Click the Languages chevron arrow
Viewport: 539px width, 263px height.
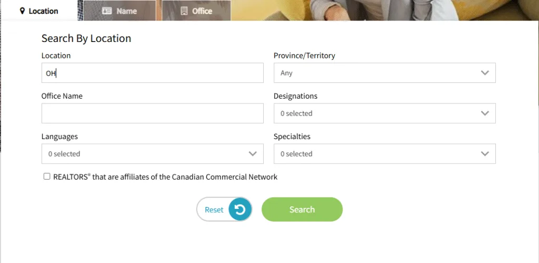pyautogui.click(x=253, y=154)
